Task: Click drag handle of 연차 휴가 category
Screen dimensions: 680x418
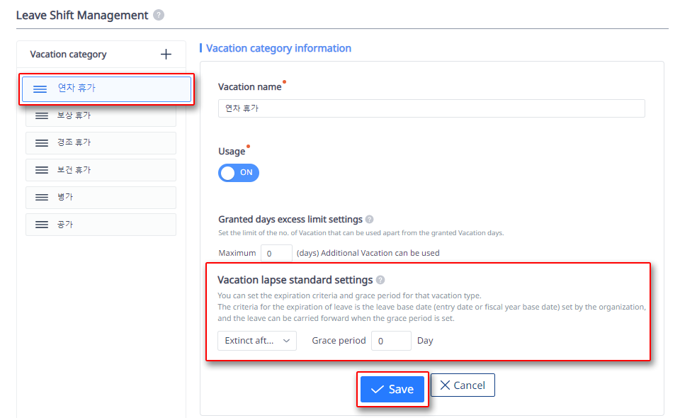Action: click(40, 89)
